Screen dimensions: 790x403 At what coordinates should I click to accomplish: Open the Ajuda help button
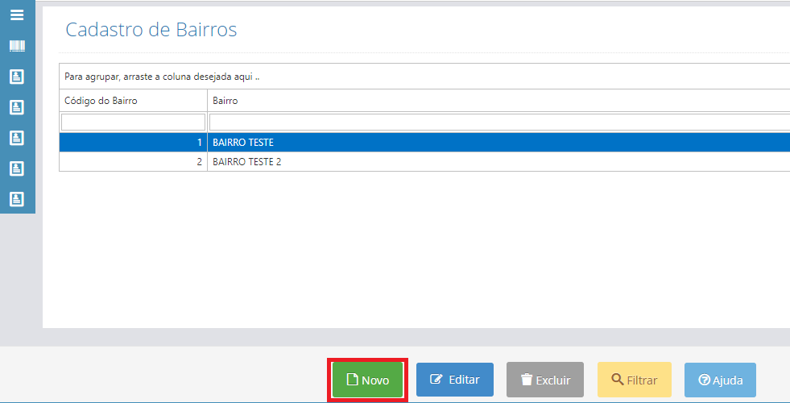(x=720, y=380)
